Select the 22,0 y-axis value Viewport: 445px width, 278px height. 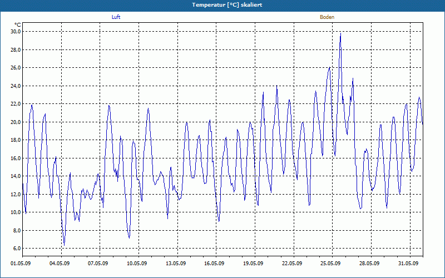(x=16, y=104)
